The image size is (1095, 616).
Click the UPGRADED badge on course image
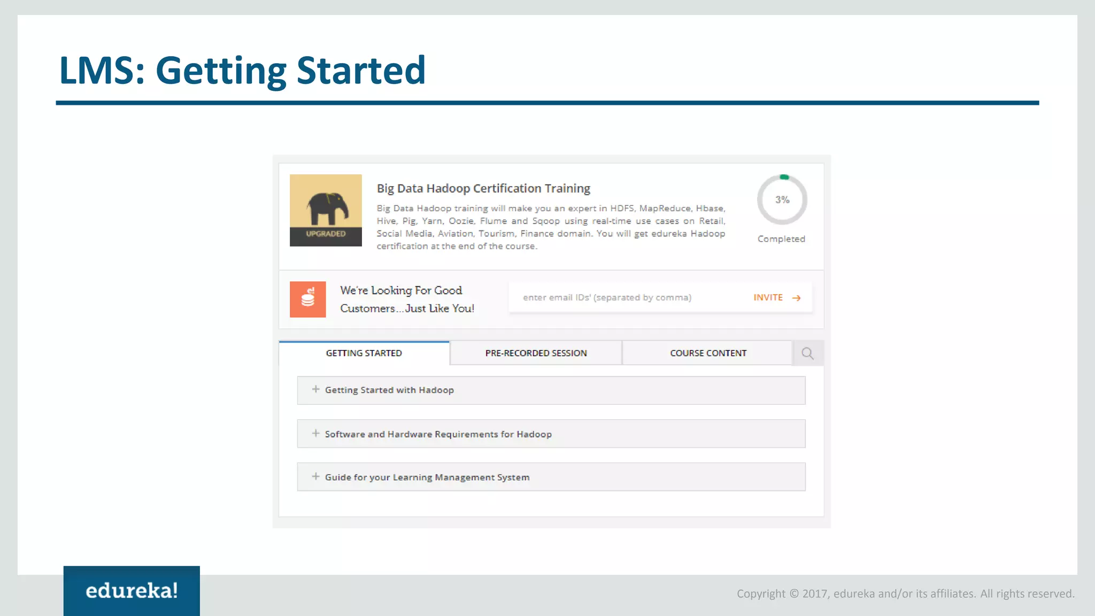tap(326, 234)
